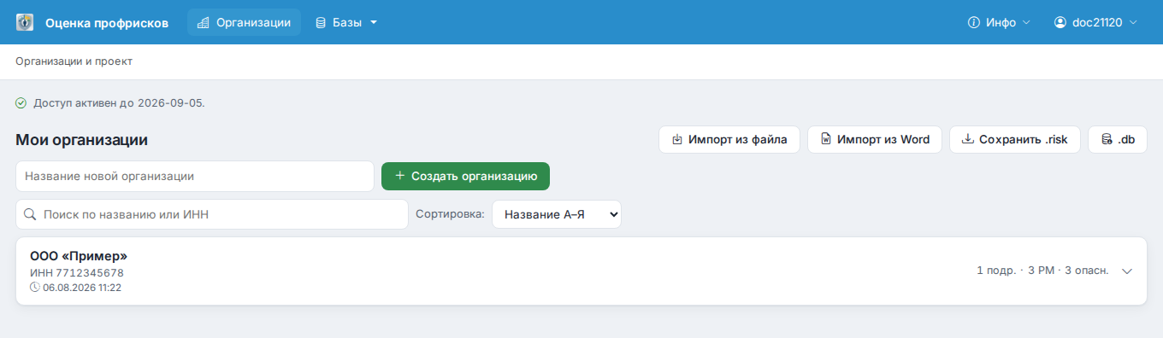This screenshot has width=1163, height=338.
Task: Click the Сохранить .risk button
Action: pyautogui.click(x=1015, y=140)
